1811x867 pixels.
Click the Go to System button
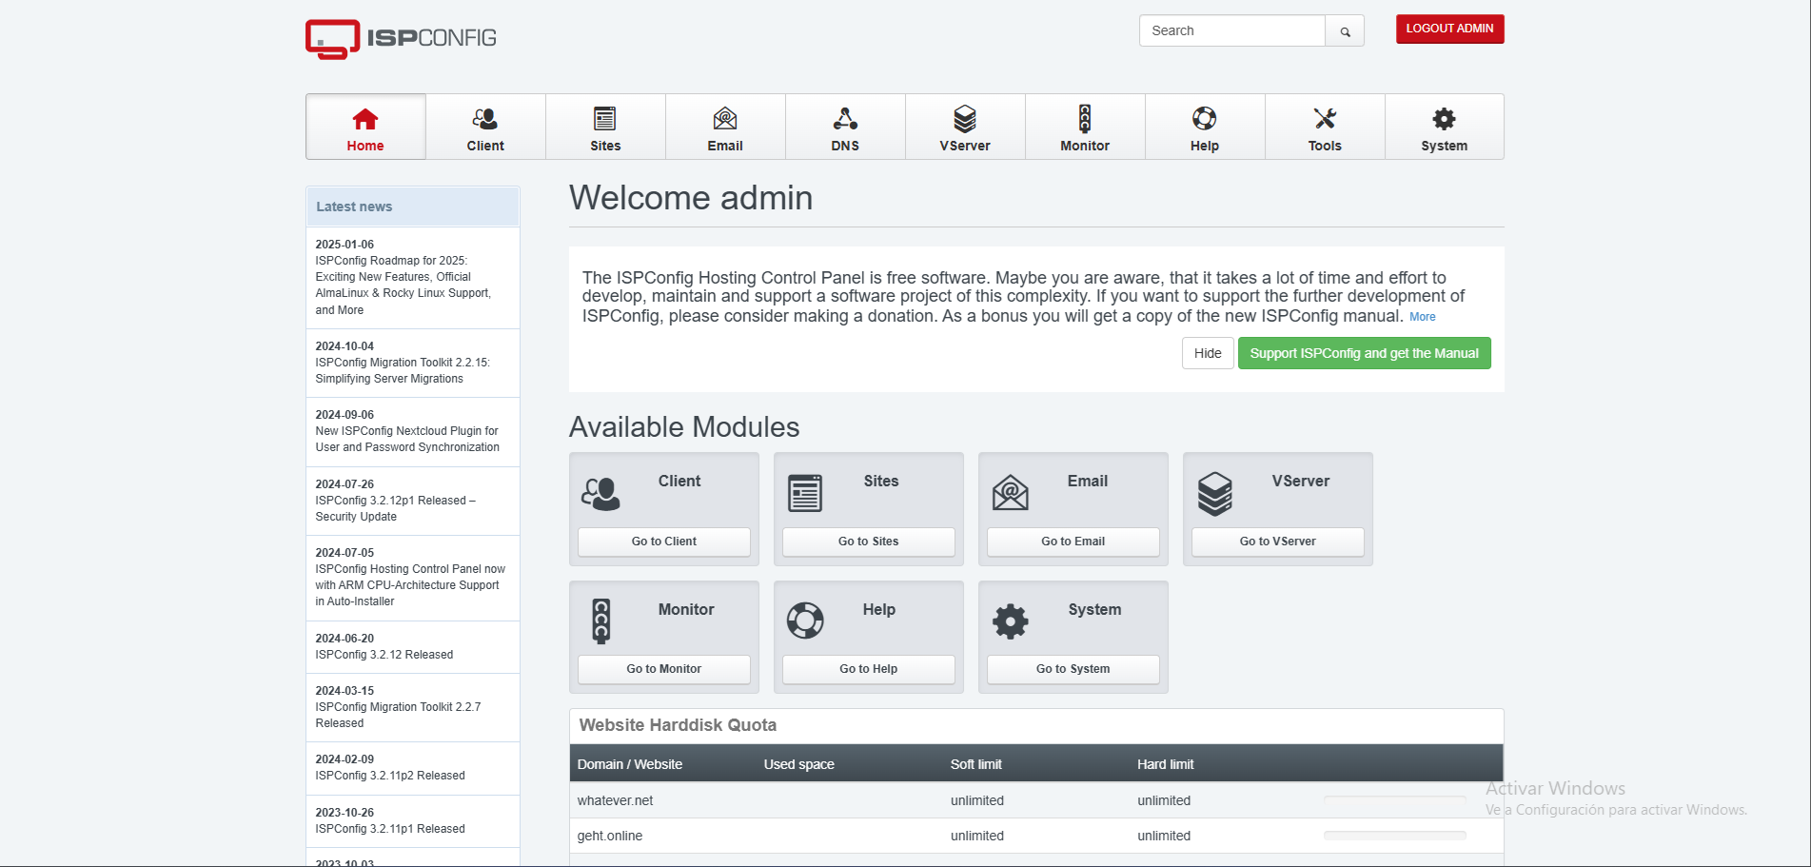point(1073,669)
